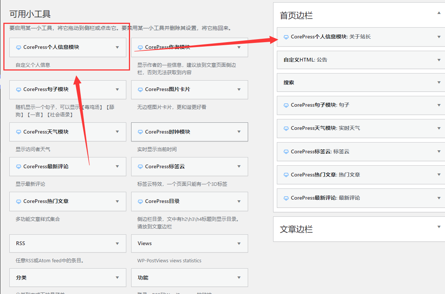Click icon of sidebar 句子模块: 句子 widget

point(286,106)
